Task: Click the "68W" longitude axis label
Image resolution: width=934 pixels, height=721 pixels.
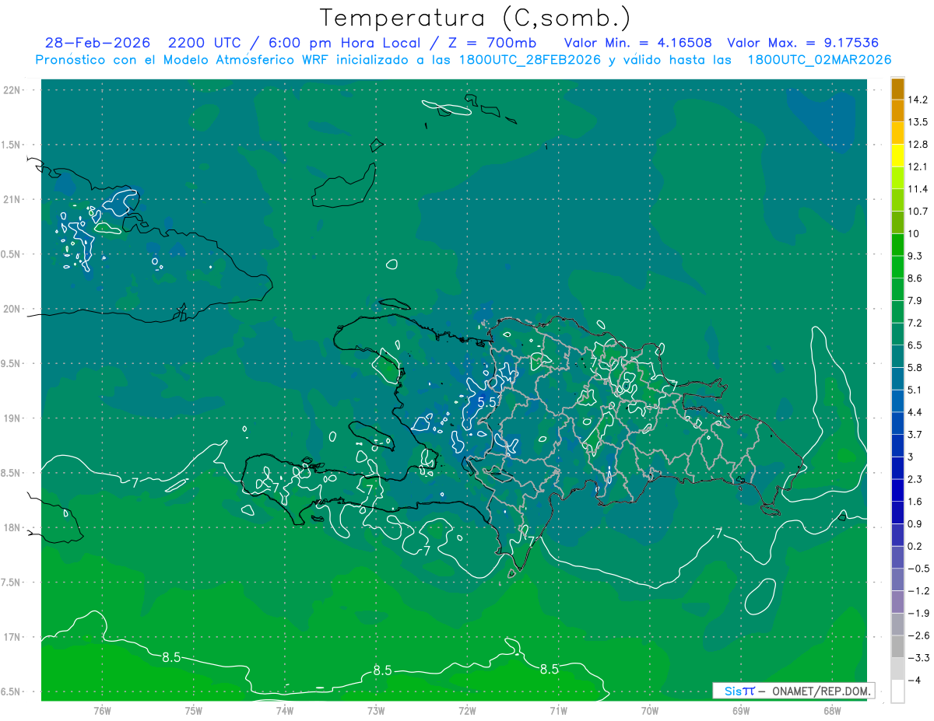Action: (832, 710)
